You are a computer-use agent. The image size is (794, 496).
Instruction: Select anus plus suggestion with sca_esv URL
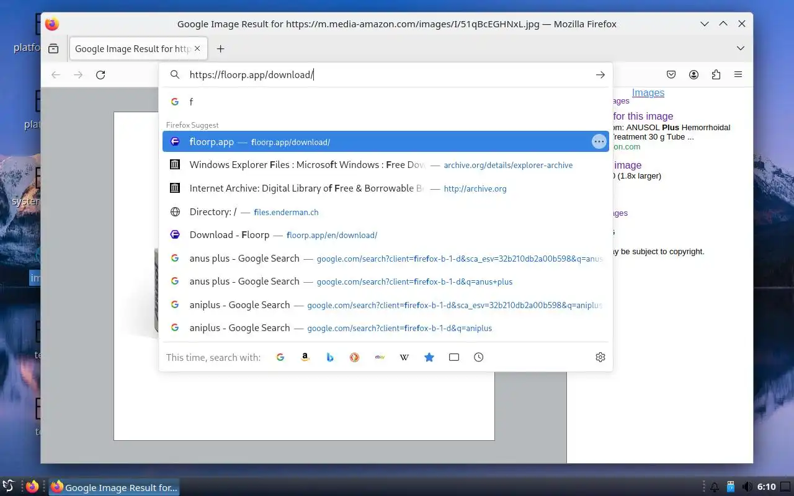pos(386,258)
